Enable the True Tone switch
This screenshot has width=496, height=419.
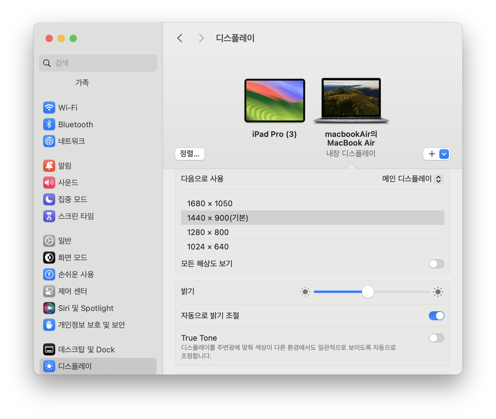pos(437,338)
